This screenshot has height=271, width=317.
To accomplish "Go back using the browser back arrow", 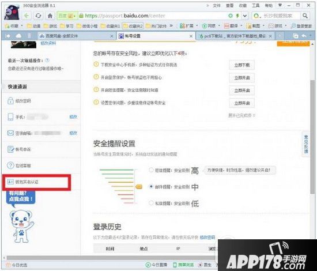I will coord(27,16).
